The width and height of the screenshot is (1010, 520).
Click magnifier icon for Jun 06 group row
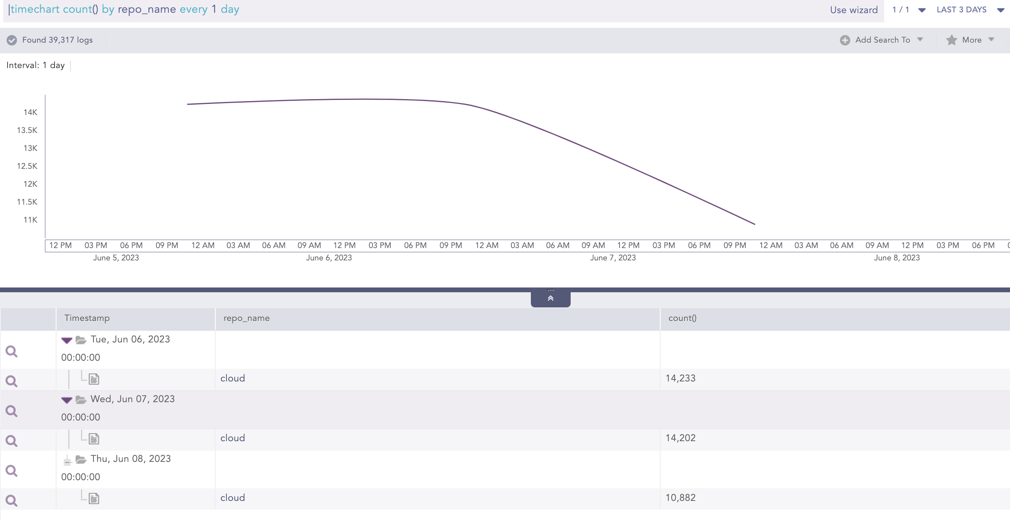12,351
